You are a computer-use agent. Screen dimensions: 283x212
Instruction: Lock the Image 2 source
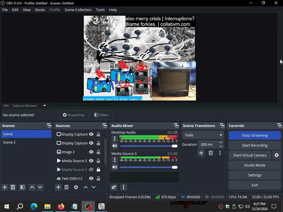click(98, 152)
